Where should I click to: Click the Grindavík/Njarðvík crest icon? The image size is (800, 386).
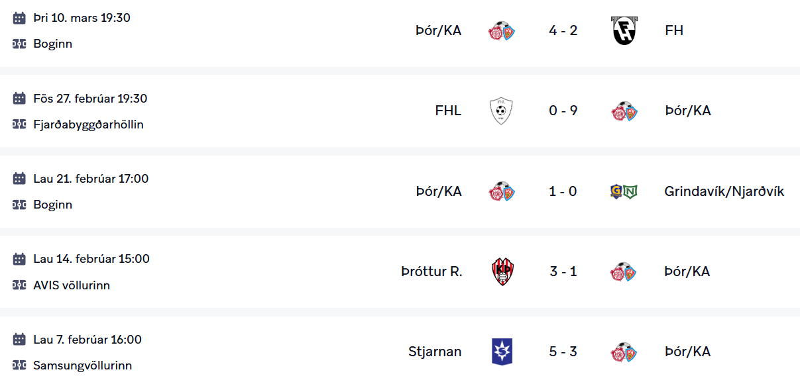point(624,192)
